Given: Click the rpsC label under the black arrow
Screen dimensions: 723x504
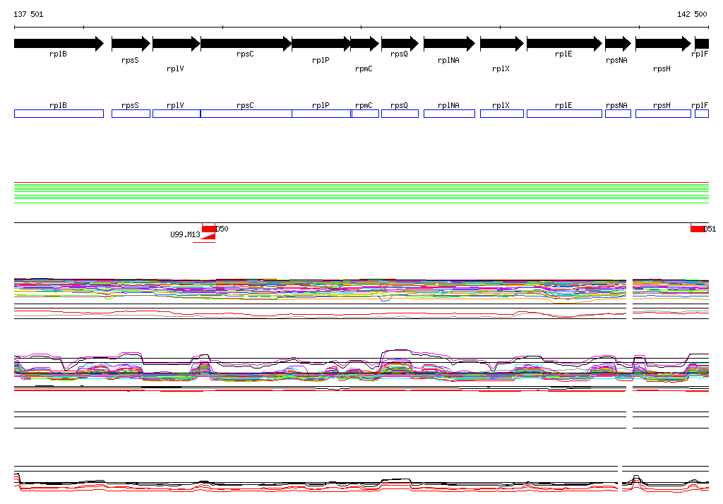Looking at the screenshot, I should point(245,54).
